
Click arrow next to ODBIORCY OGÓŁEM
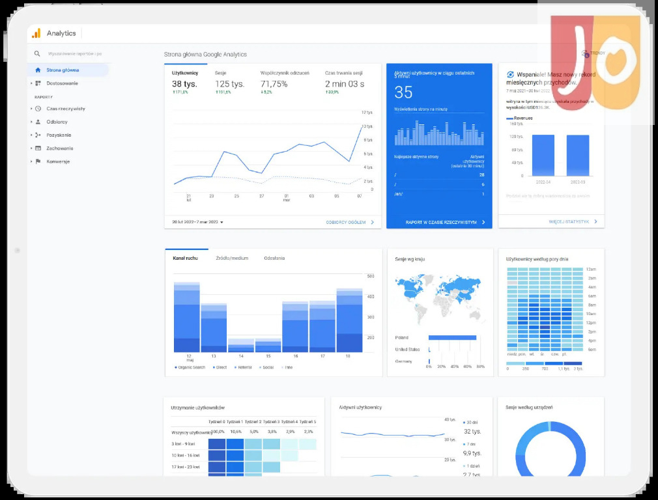372,222
